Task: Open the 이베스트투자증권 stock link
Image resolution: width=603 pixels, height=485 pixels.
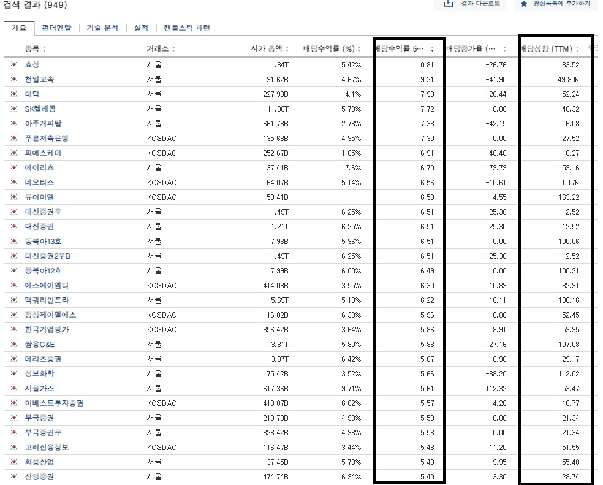Action: coord(54,403)
